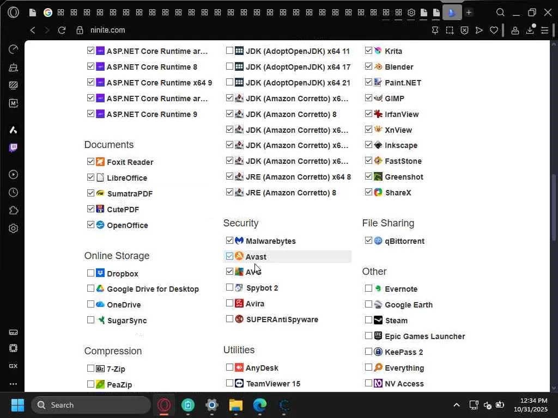Click the taskbar Search box
This screenshot has width=558, height=418.
(x=91, y=405)
